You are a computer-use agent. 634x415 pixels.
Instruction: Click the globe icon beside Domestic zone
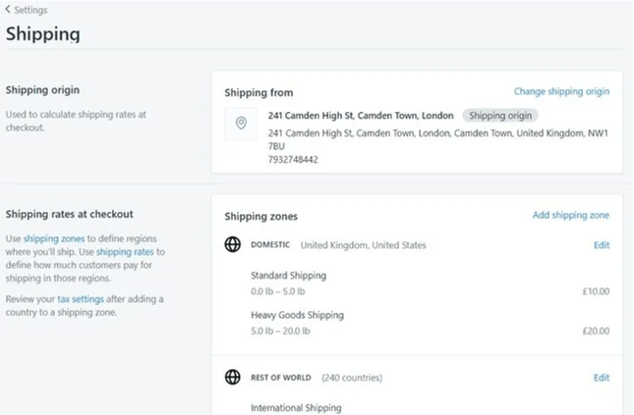[233, 244]
